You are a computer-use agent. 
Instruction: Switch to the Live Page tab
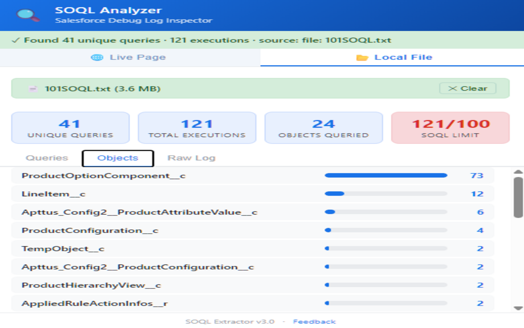pos(130,57)
